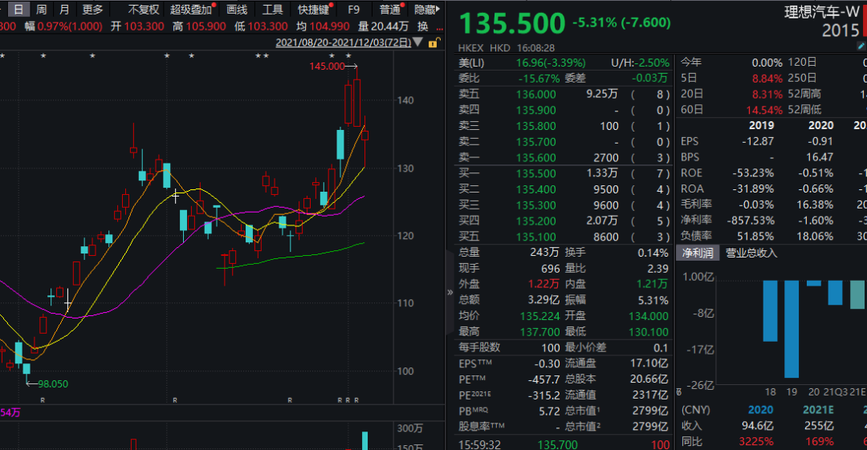Viewport: 867px width, 450px height.
Task: Switch to the 营业总收入 tab
Action: pyautogui.click(x=751, y=253)
